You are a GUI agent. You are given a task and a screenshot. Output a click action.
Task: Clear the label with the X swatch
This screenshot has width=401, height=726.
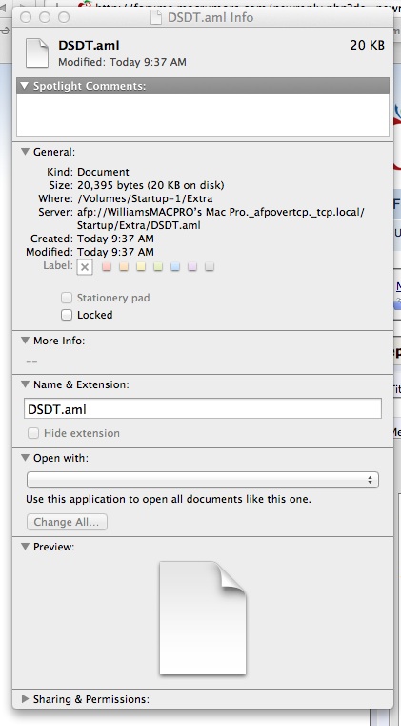(85, 267)
